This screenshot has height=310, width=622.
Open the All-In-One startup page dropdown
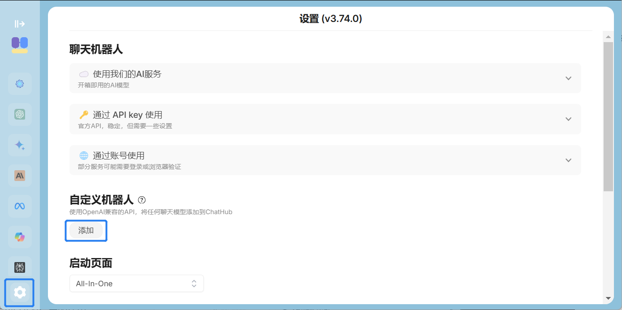(136, 284)
